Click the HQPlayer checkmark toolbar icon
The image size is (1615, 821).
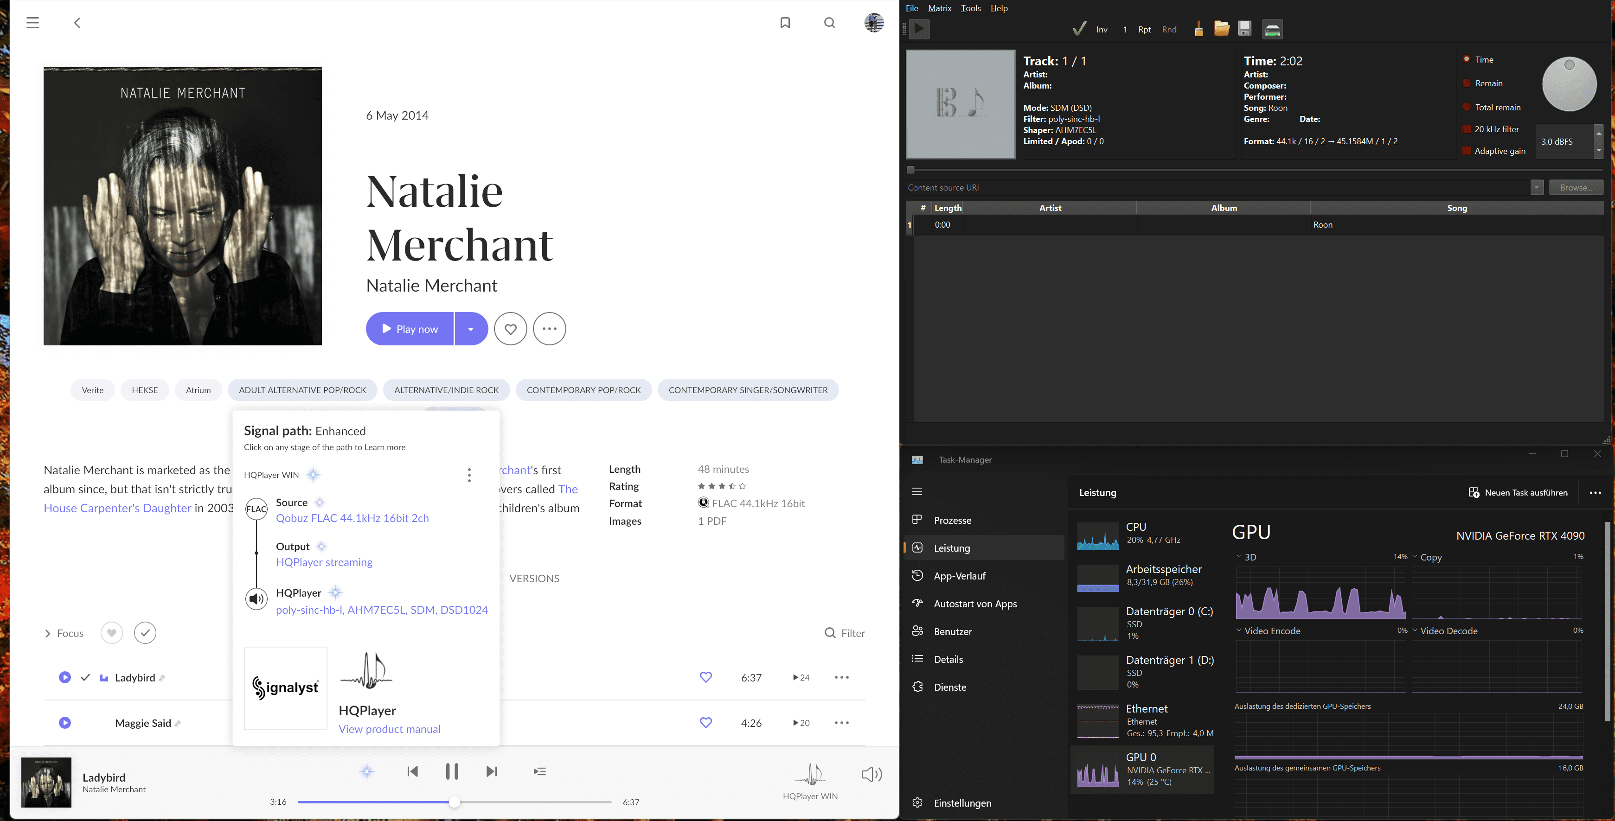pyautogui.click(x=1079, y=29)
